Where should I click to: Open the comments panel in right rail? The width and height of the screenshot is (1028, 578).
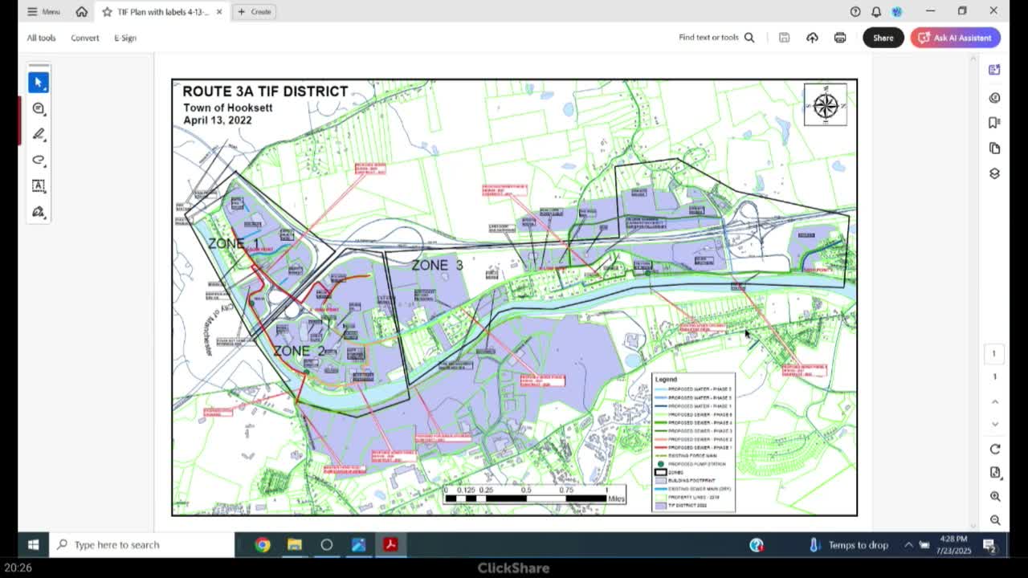[x=994, y=97]
